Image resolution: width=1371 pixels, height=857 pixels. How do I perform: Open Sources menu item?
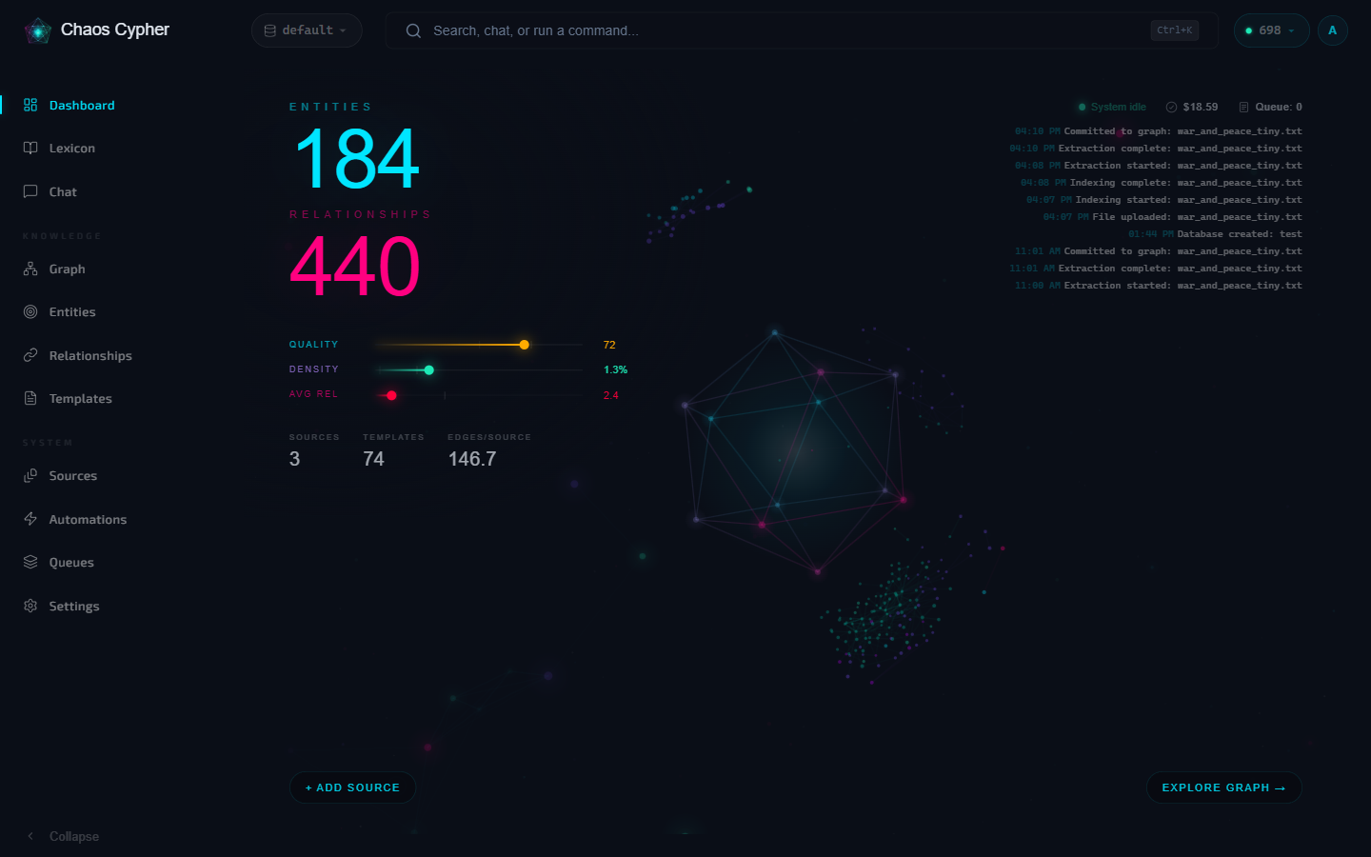(x=73, y=475)
